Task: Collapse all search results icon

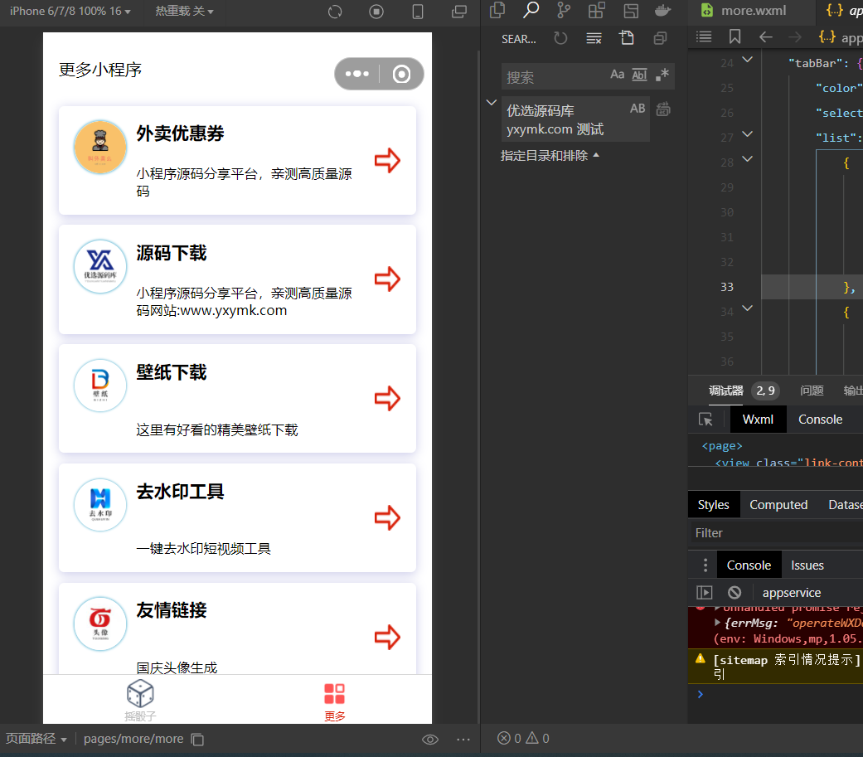Action: pyautogui.click(x=660, y=38)
